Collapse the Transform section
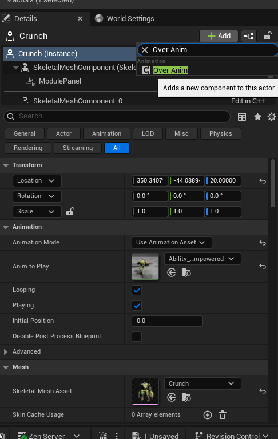 click(x=6, y=165)
